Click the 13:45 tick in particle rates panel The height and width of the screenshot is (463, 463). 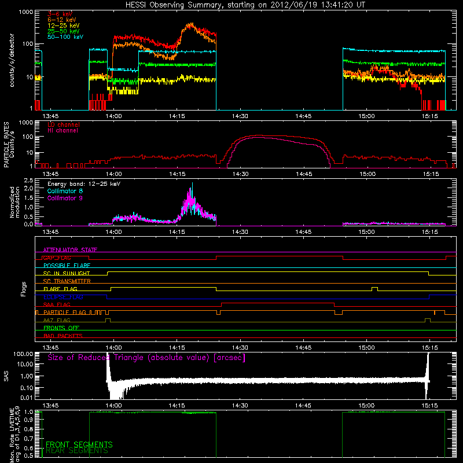click(x=50, y=174)
